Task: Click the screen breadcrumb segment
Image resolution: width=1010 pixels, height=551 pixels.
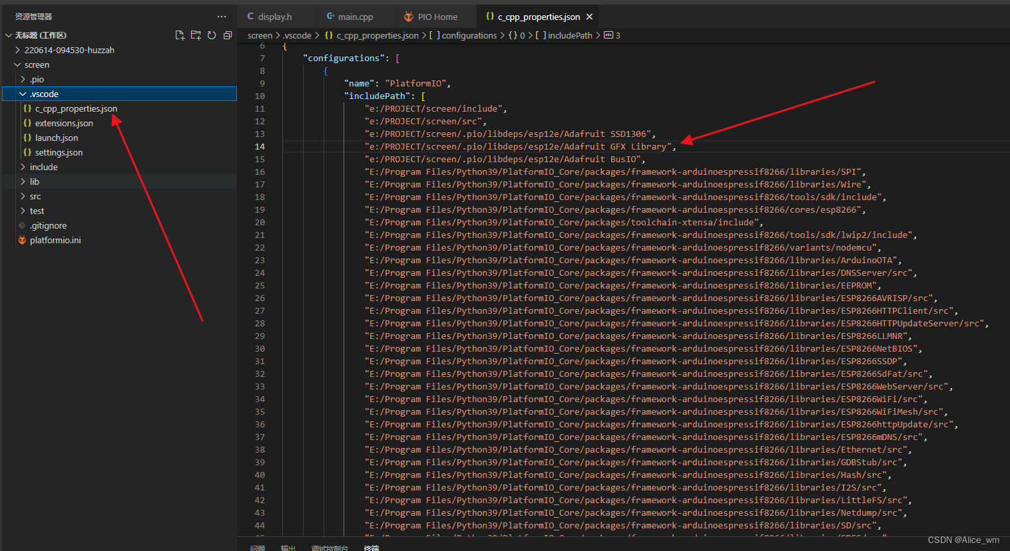Action: pyautogui.click(x=260, y=35)
